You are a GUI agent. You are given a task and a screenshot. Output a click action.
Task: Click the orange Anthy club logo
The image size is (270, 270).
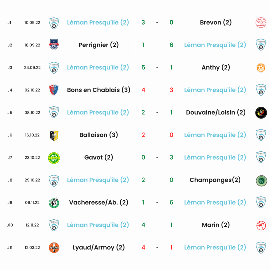tap(261, 68)
